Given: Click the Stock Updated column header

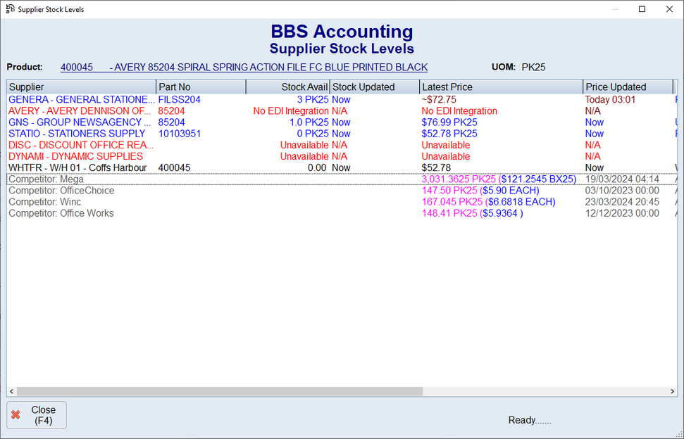Looking at the screenshot, I should [x=374, y=87].
